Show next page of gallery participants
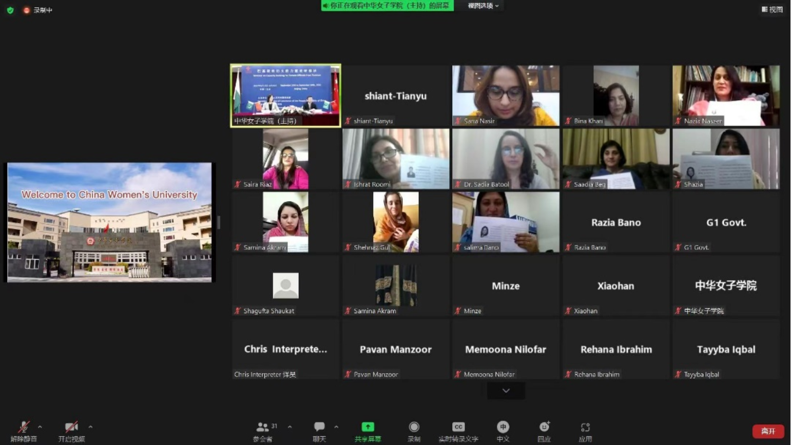The width and height of the screenshot is (791, 445). click(506, 391)
